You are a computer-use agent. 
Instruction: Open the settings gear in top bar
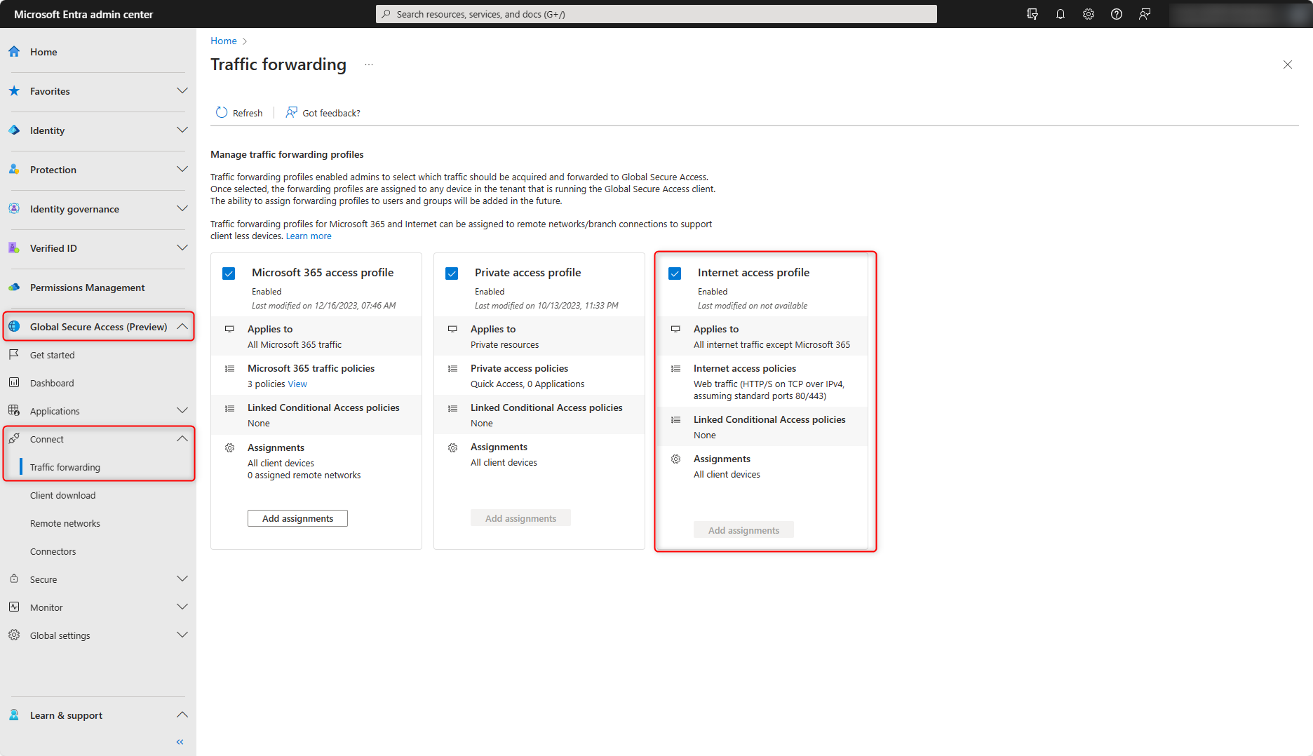1088,14
